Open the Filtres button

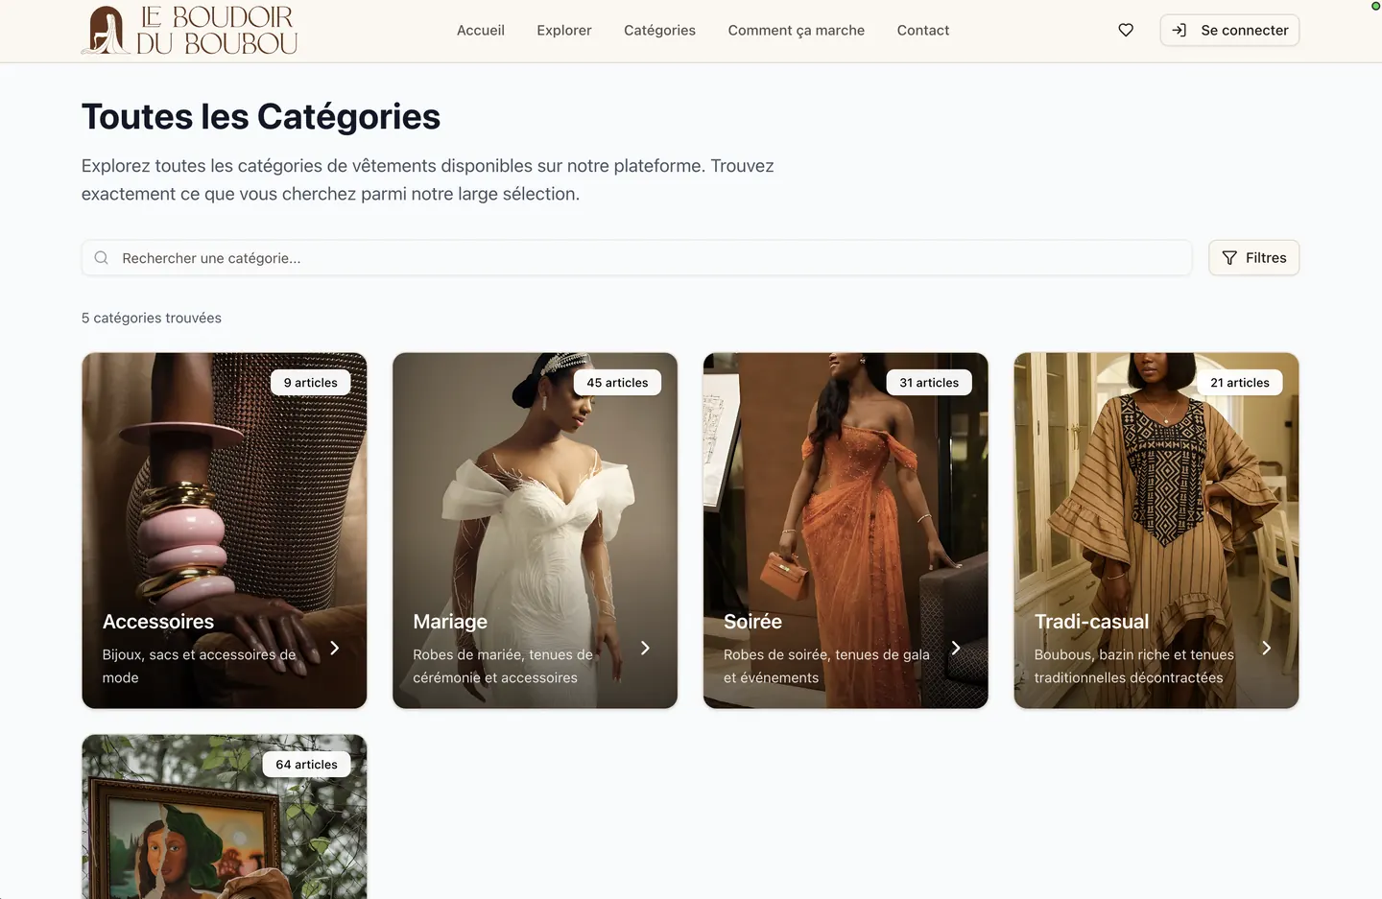(x=1253, y=258)
